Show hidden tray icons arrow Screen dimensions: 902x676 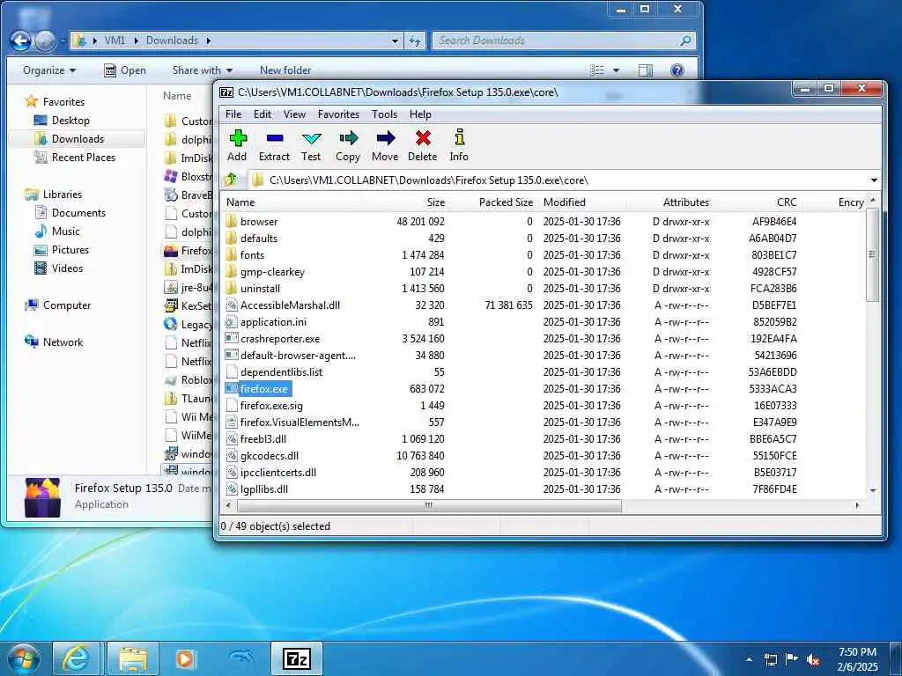749,659
